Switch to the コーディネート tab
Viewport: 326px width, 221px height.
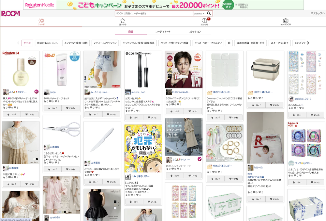tap(163, 32)
